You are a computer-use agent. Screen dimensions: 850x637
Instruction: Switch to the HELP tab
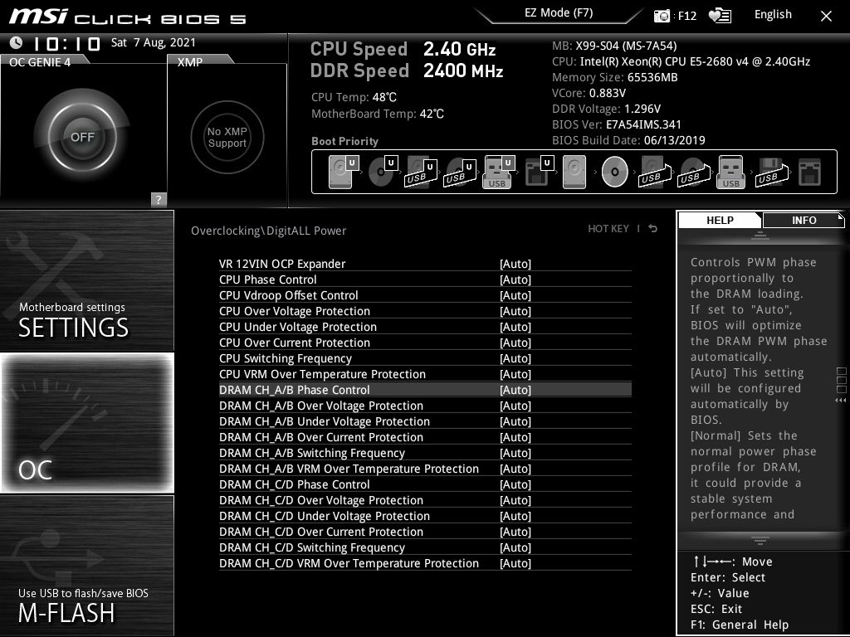point(720,220)
